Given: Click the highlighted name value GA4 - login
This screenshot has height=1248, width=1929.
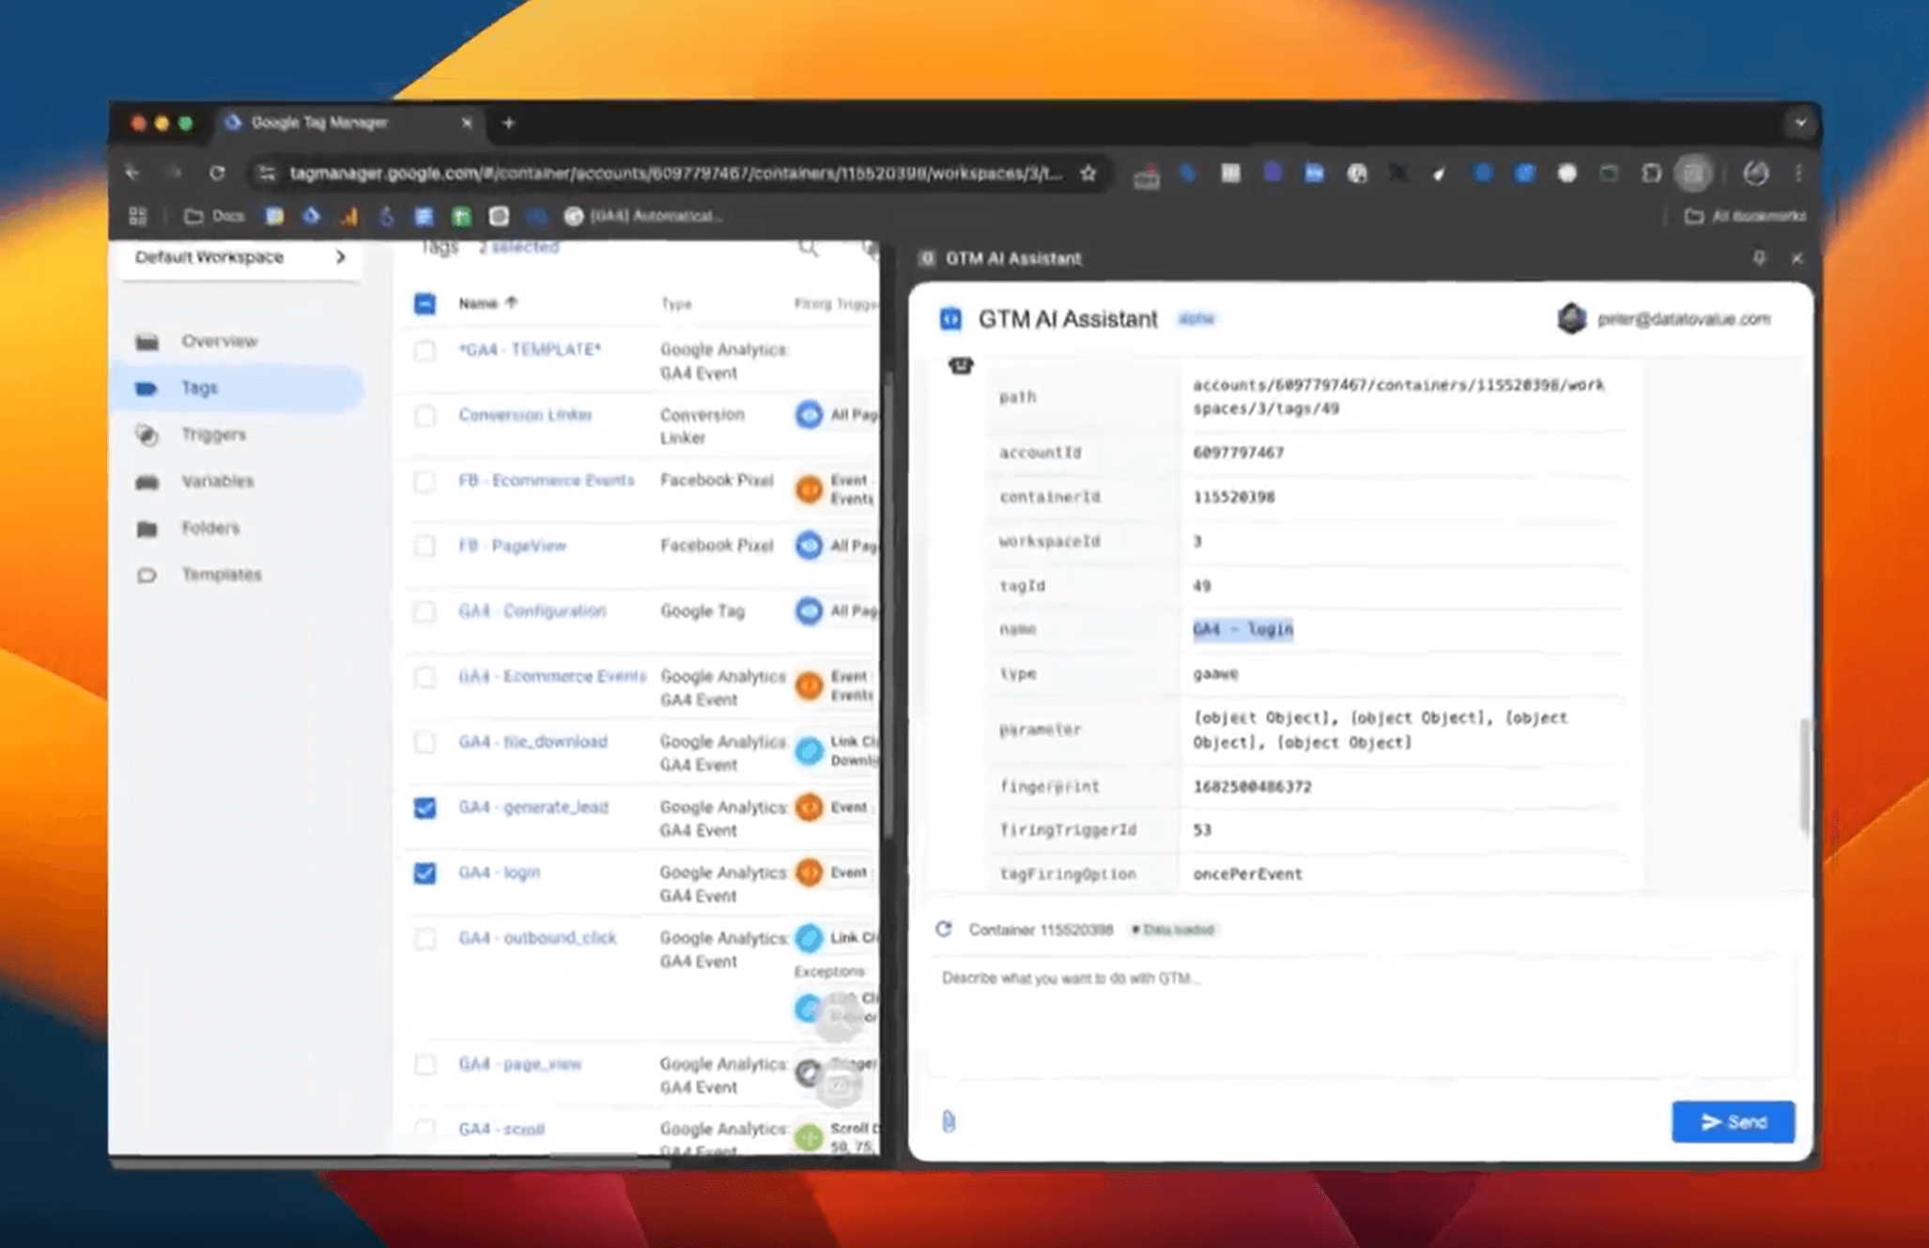Looking at the screenshot, I should (x=1242, y=629).
